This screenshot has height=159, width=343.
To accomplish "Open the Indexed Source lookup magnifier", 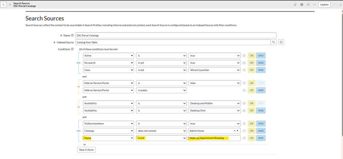I will 274,43.
